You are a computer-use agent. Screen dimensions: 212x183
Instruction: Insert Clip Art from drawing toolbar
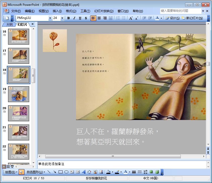click(x=95, y=172)
